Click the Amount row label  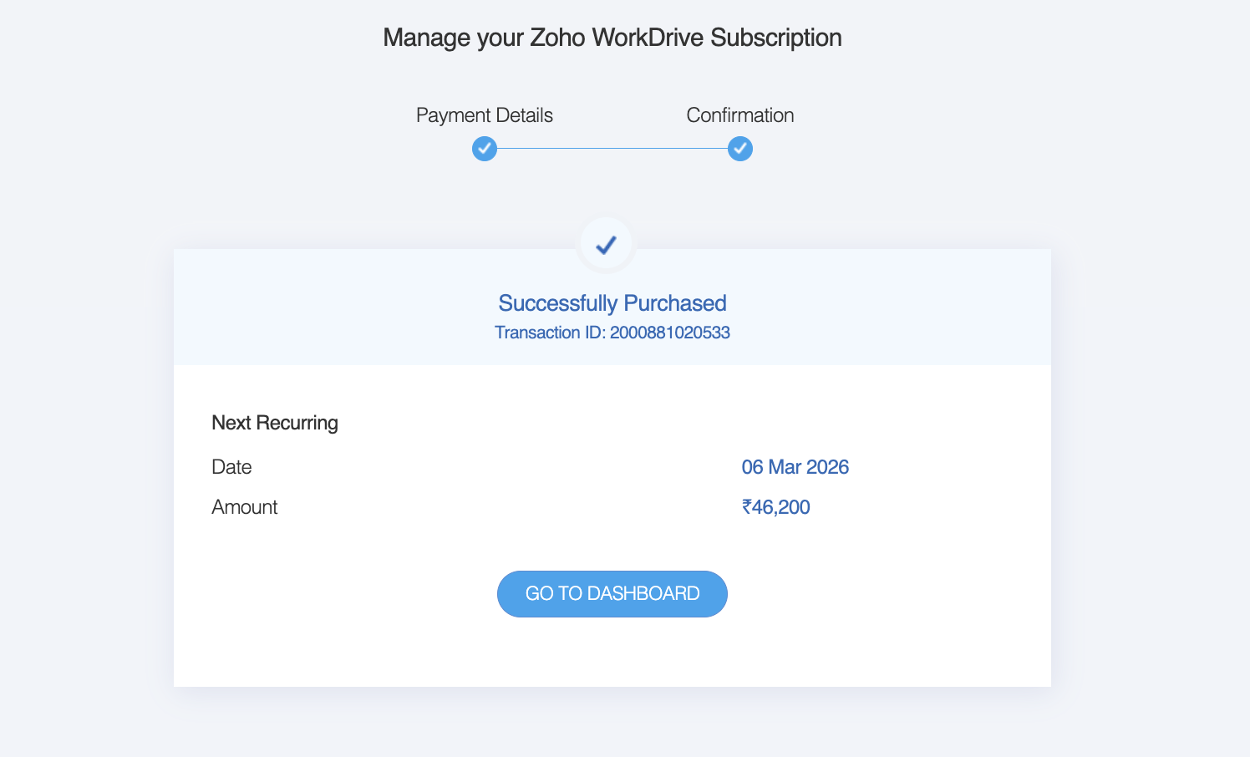pos(245,507)
